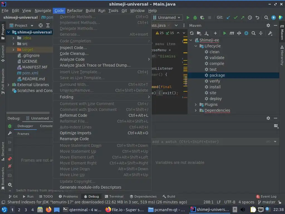Choose Generate module-info Descriptors
The width and height of the screenshot is (285, 214).
[x=102, y=187]
